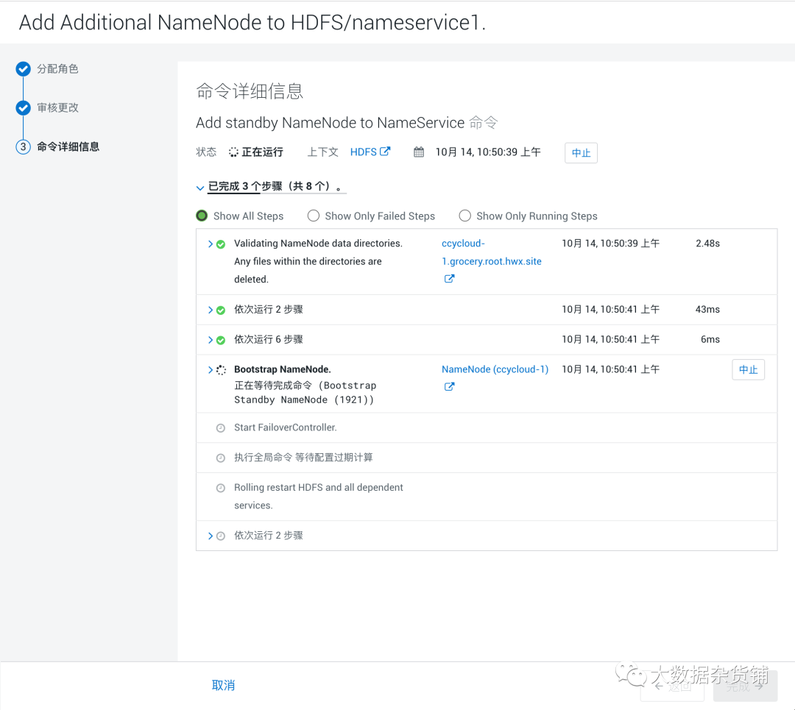Viewport: 795px width, 710px height.
Task: Select Show Only Failed Steps radio button
Action: (x=314, y=216)
